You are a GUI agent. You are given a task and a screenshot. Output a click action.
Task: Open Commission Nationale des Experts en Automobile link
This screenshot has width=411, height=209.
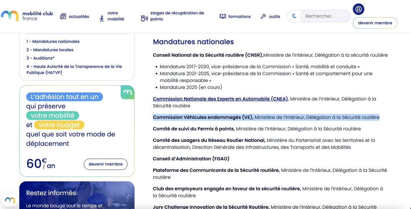pos(221,99)
